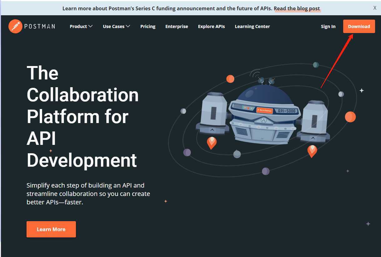Image resolution: width=381 pixels, height=257 pixels.
Task: Go to the Pricing page
Action: pyautogui.click(x=148, y=26)
